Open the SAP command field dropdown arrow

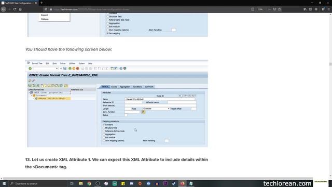click(57, 69)
